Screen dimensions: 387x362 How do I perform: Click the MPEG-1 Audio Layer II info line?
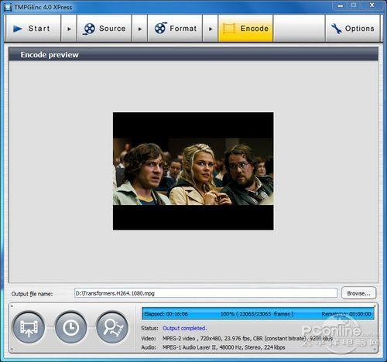click(x=224, y=347)
